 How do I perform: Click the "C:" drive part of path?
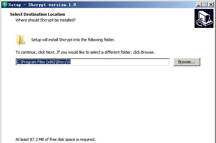(x=19, y=62)
